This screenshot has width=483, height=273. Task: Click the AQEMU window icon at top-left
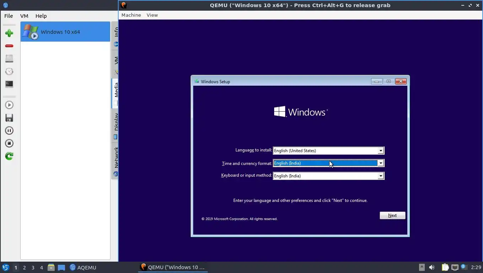coord(5,5)
